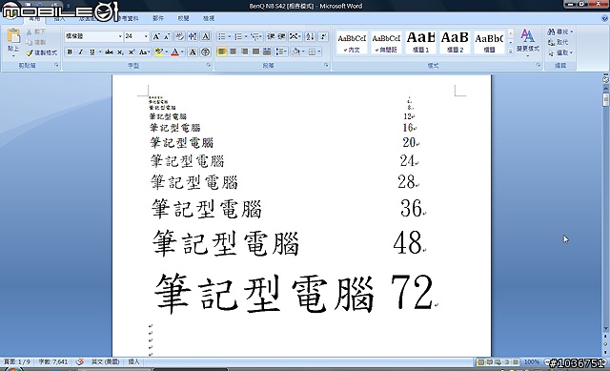The width and height of the screenshot is (610, 371).
Task: Apply the 標題 1 heading style
Action: tap(420, 42)
